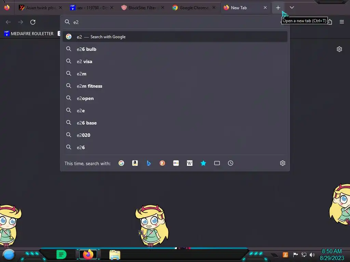
Task: Search this time with eBay
Action: 176,163
